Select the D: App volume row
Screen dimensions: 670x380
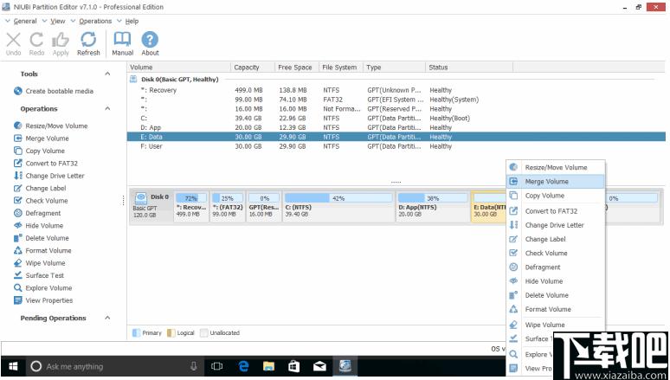pos(396,127)
